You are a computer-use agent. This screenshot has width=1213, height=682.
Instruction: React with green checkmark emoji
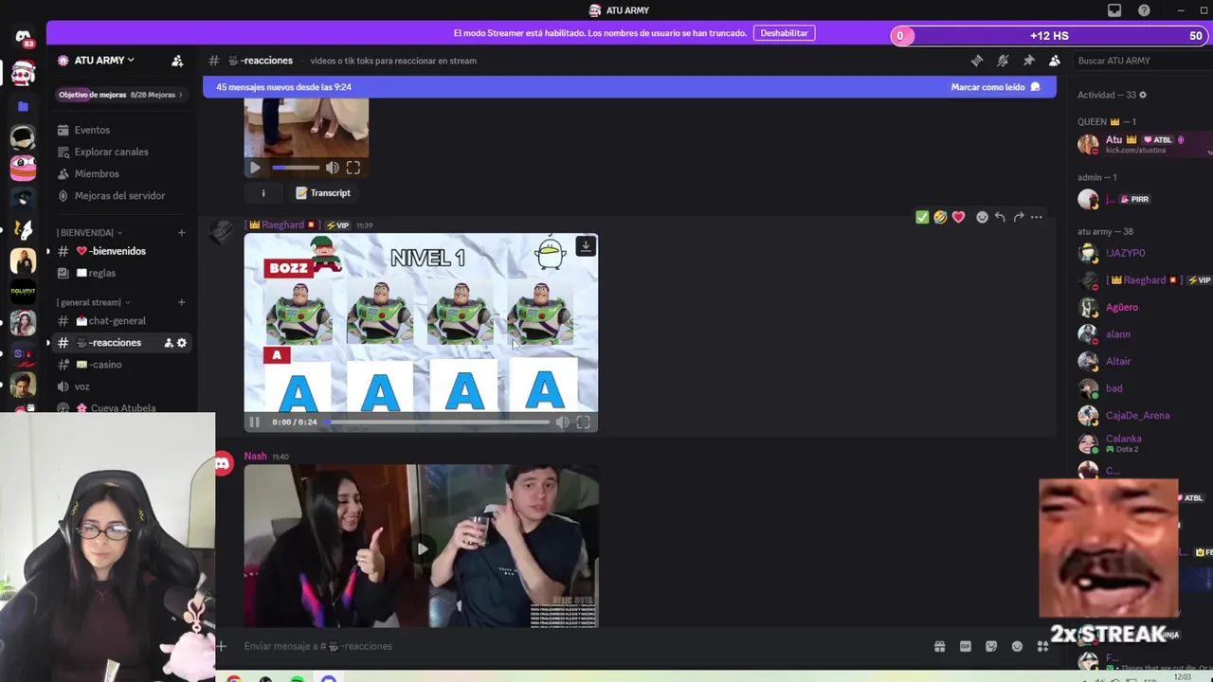tap(922, 217)
